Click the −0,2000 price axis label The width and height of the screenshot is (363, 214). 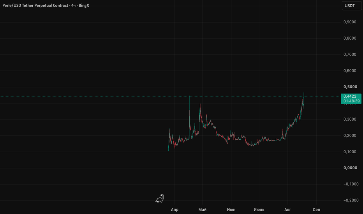[x=351, y=200]
